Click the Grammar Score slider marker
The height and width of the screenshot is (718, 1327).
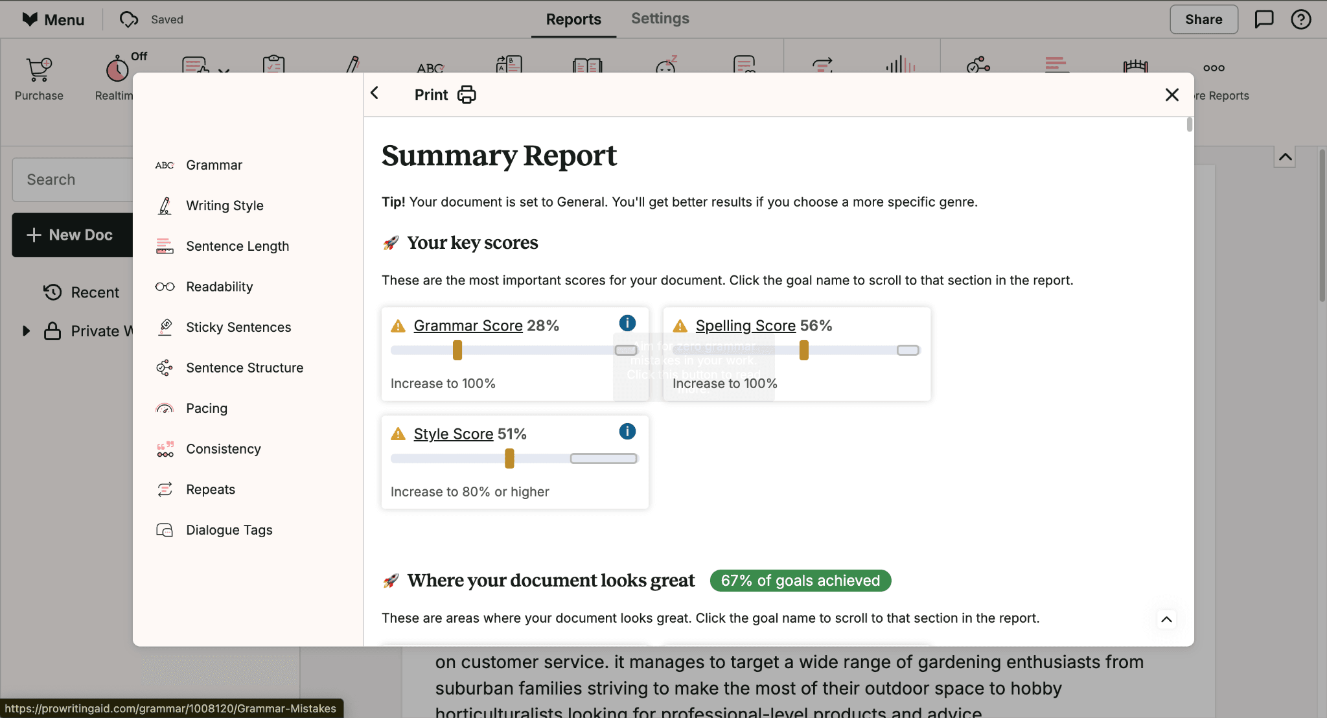coord(457,350)
